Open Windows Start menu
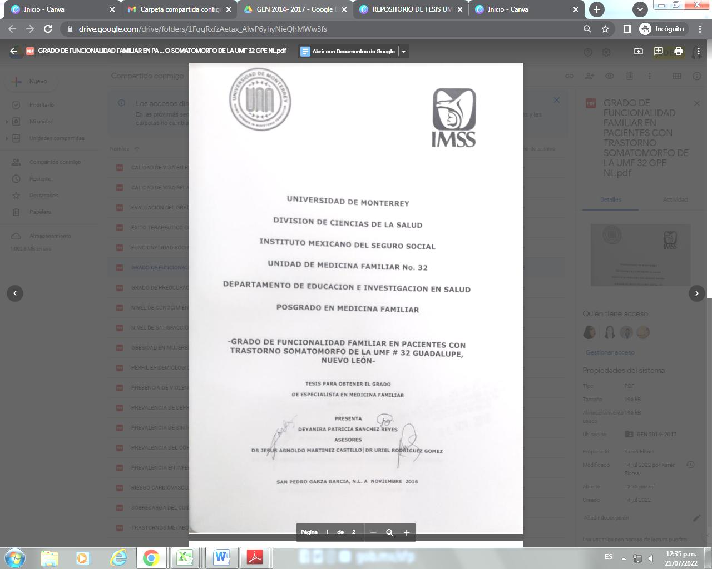Image resolution: width=712 pixels, height=569 pixels. coord(14,557)
